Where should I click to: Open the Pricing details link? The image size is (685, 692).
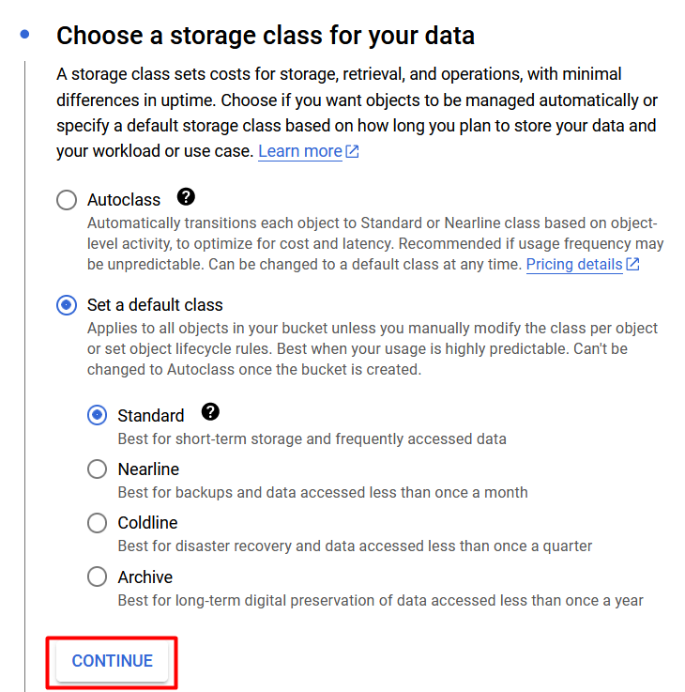[574, 265]
